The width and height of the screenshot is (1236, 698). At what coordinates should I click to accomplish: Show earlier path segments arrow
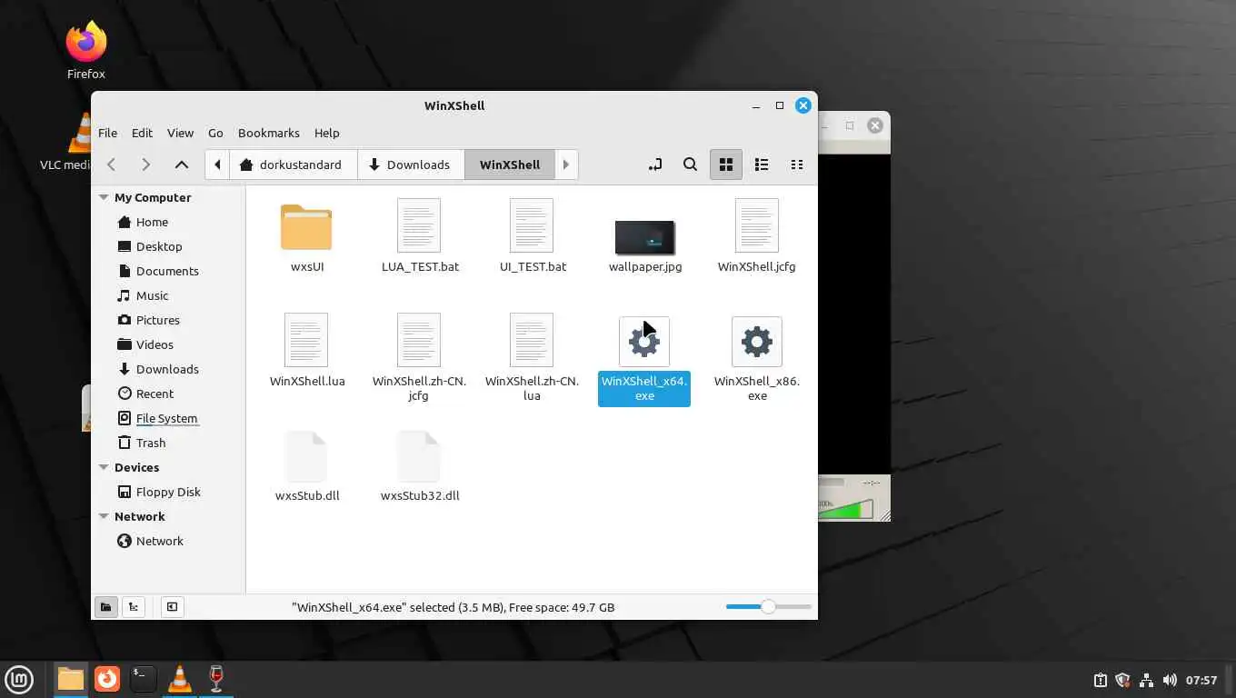pos(217,165)
